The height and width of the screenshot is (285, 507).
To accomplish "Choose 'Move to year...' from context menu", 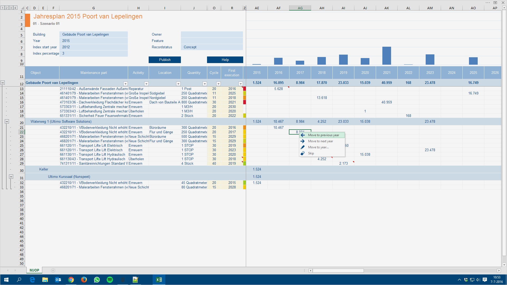I will [x=318, y=147].
